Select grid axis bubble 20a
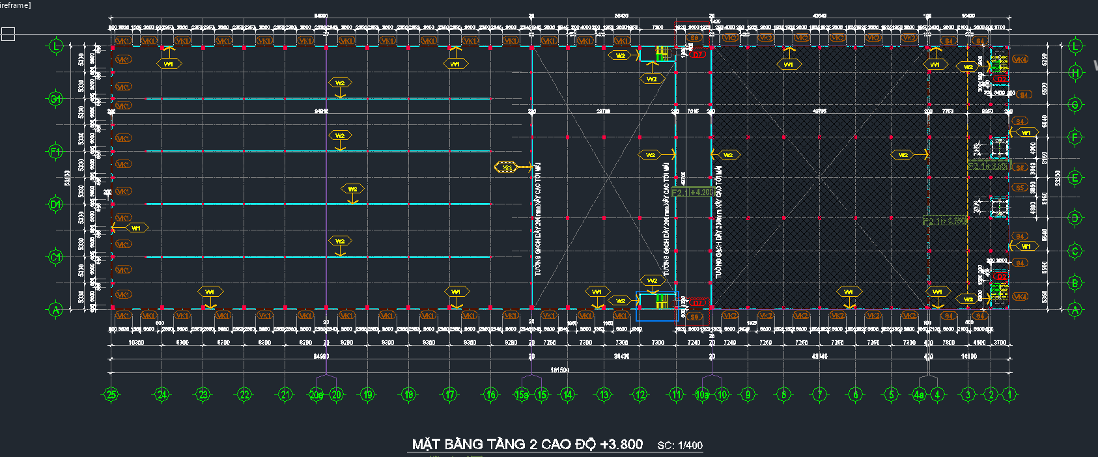The height and width of the screenshot is (457, 1098). pyautogui.click(x=316, y=395)
